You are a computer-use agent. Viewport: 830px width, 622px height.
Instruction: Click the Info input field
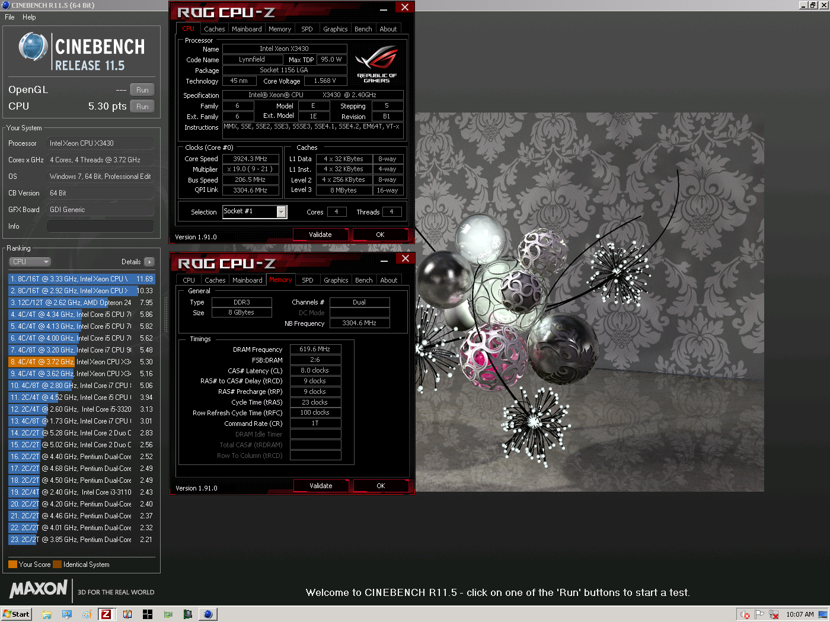click(x=100, y=226)
